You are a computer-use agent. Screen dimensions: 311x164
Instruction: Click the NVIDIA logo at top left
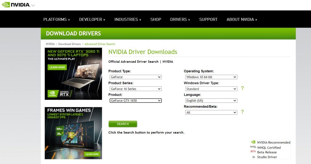click(x=16, y=5)
